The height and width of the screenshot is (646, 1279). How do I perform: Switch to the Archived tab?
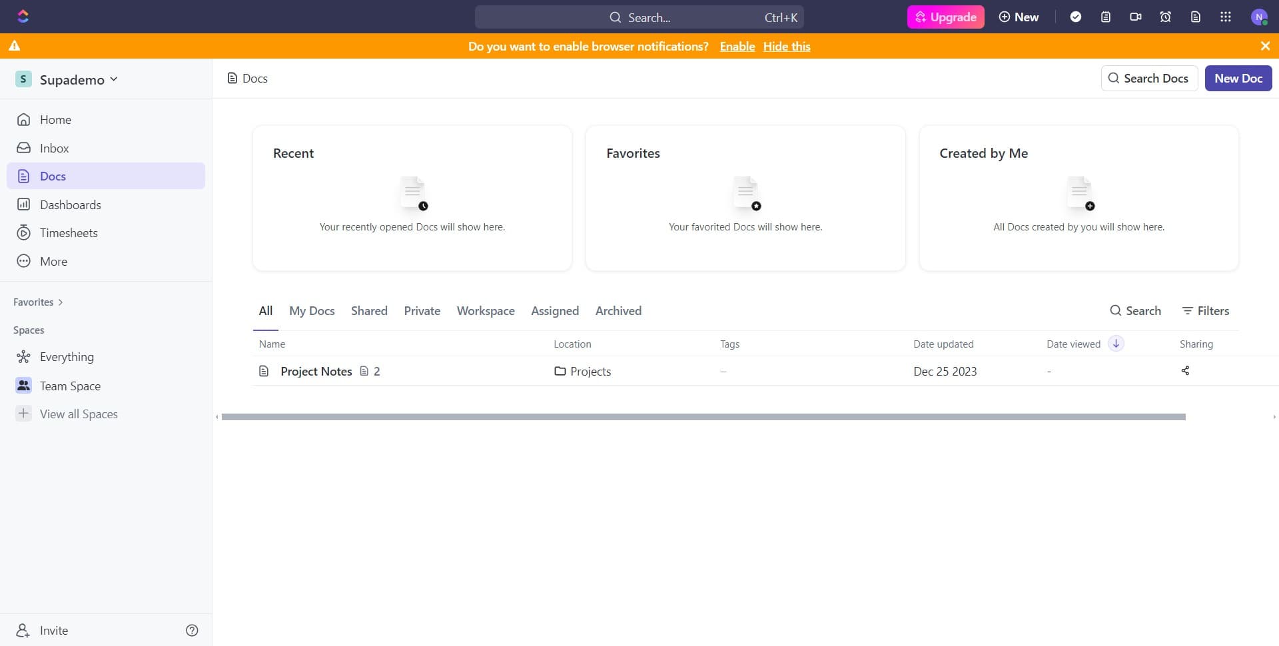618,310
